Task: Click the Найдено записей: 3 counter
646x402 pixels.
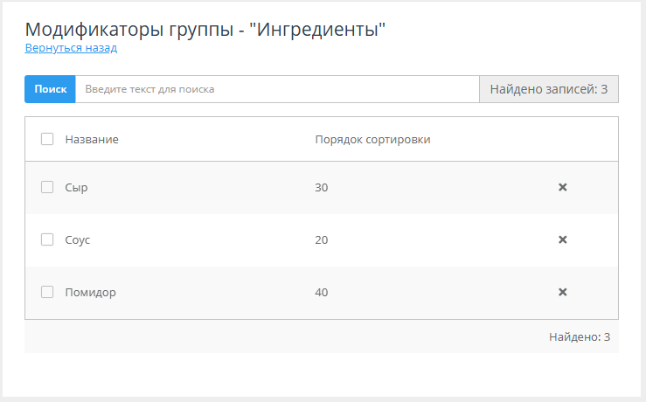Action: pyautogui.click(x=548, y=89)
